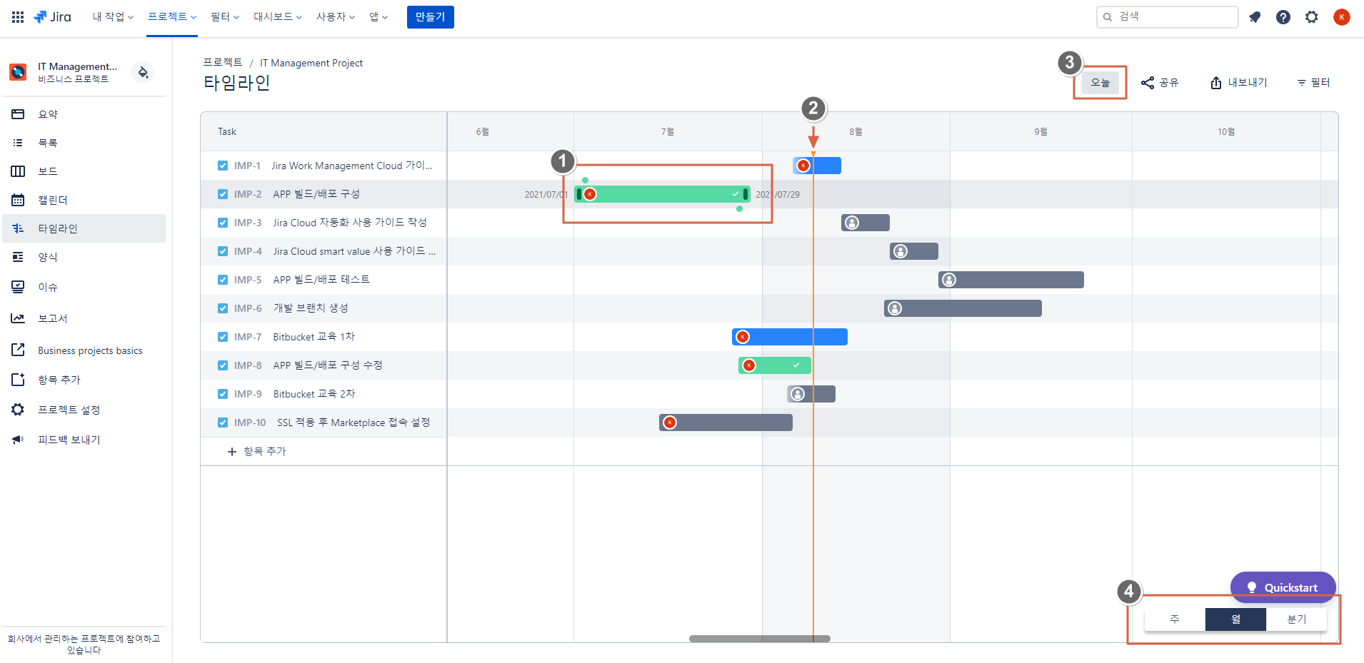Click the plus icon beside 항목 추가 row

pos(232,452)
